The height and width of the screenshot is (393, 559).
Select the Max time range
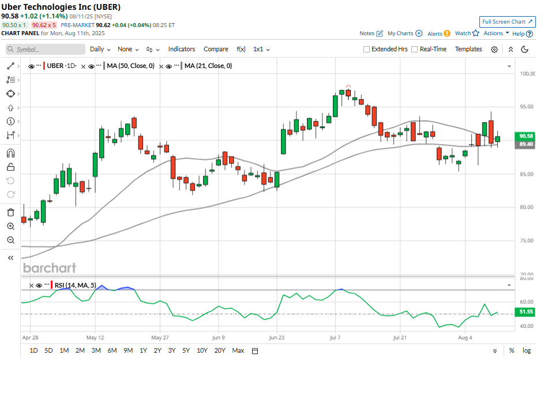click(x=238, y=350)
